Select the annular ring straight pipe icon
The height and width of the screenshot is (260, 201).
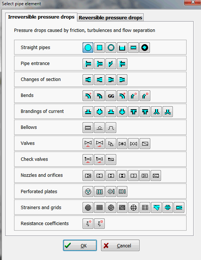[x=111, y=48]
